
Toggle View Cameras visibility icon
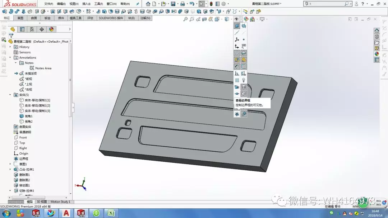(x=237, y=87)
